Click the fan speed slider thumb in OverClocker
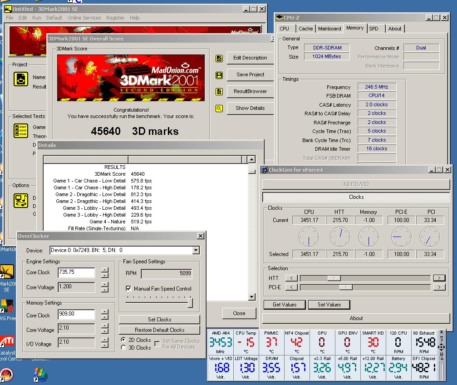457x385 pixels. pos(190,302)
